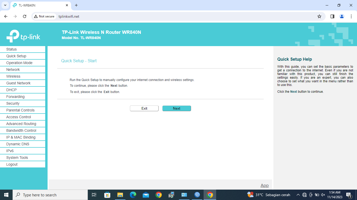
Task: Go back with the browser back arrow
Action: click(x=6, y=16)
